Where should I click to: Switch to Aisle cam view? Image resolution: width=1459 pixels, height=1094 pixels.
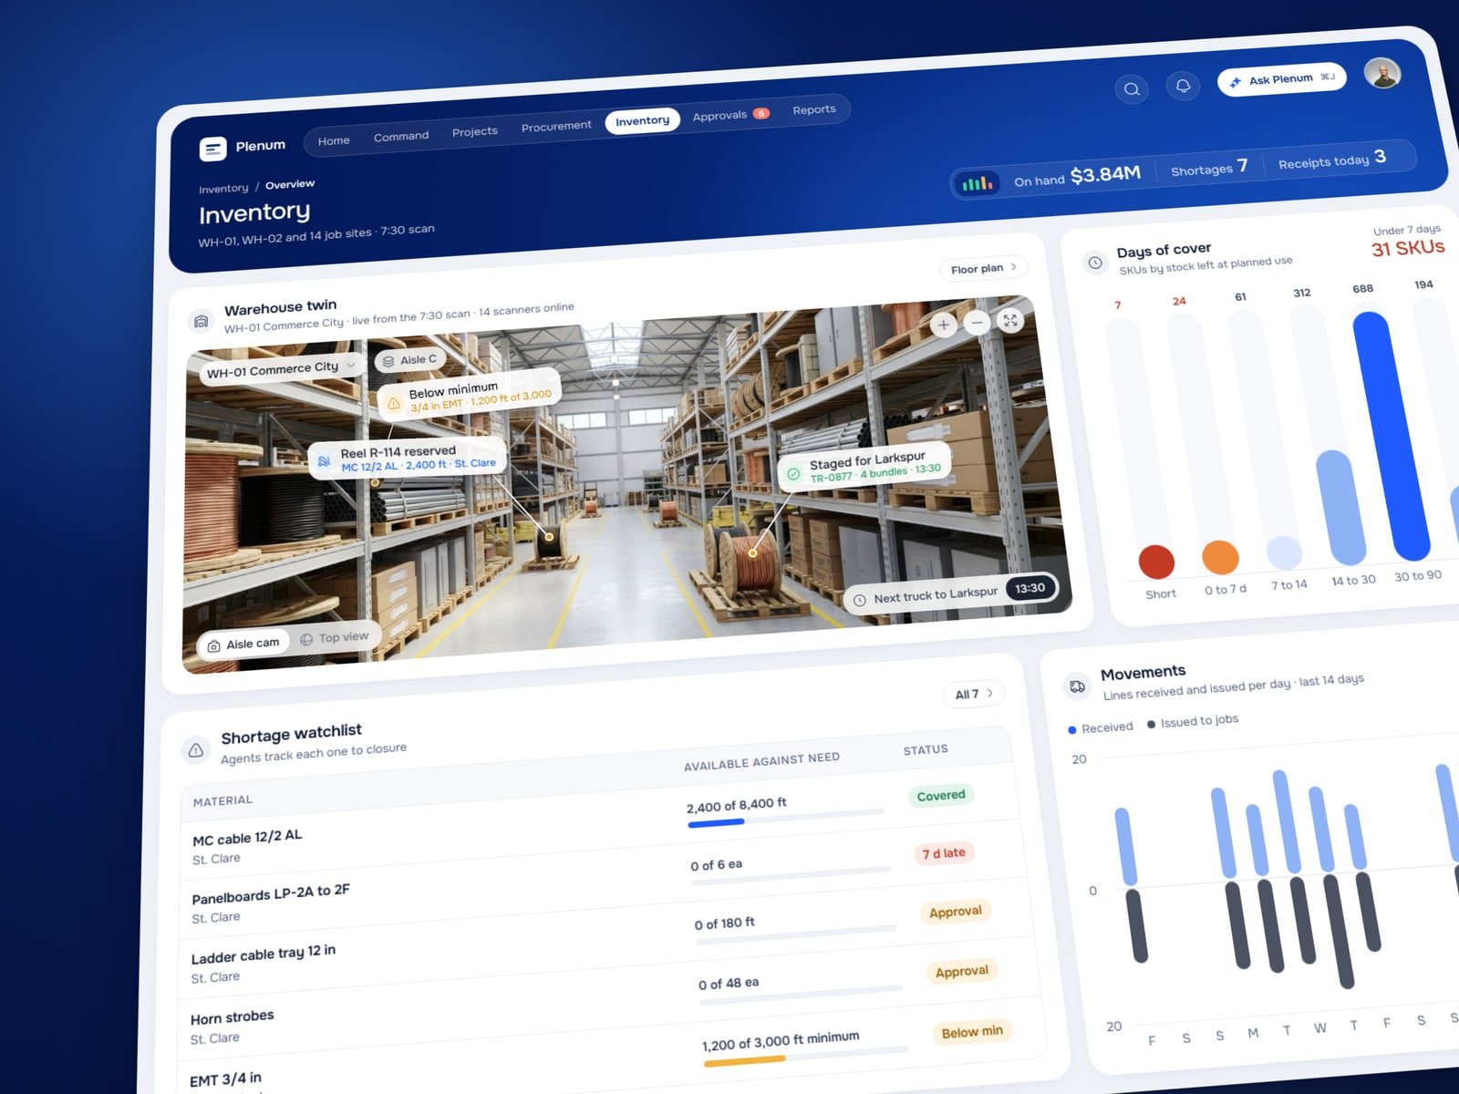point(243,645)
